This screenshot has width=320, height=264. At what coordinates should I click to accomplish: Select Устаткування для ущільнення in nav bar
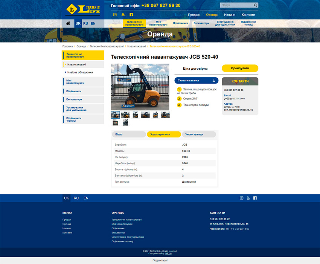pyautogui.click(x=225, y=23)
